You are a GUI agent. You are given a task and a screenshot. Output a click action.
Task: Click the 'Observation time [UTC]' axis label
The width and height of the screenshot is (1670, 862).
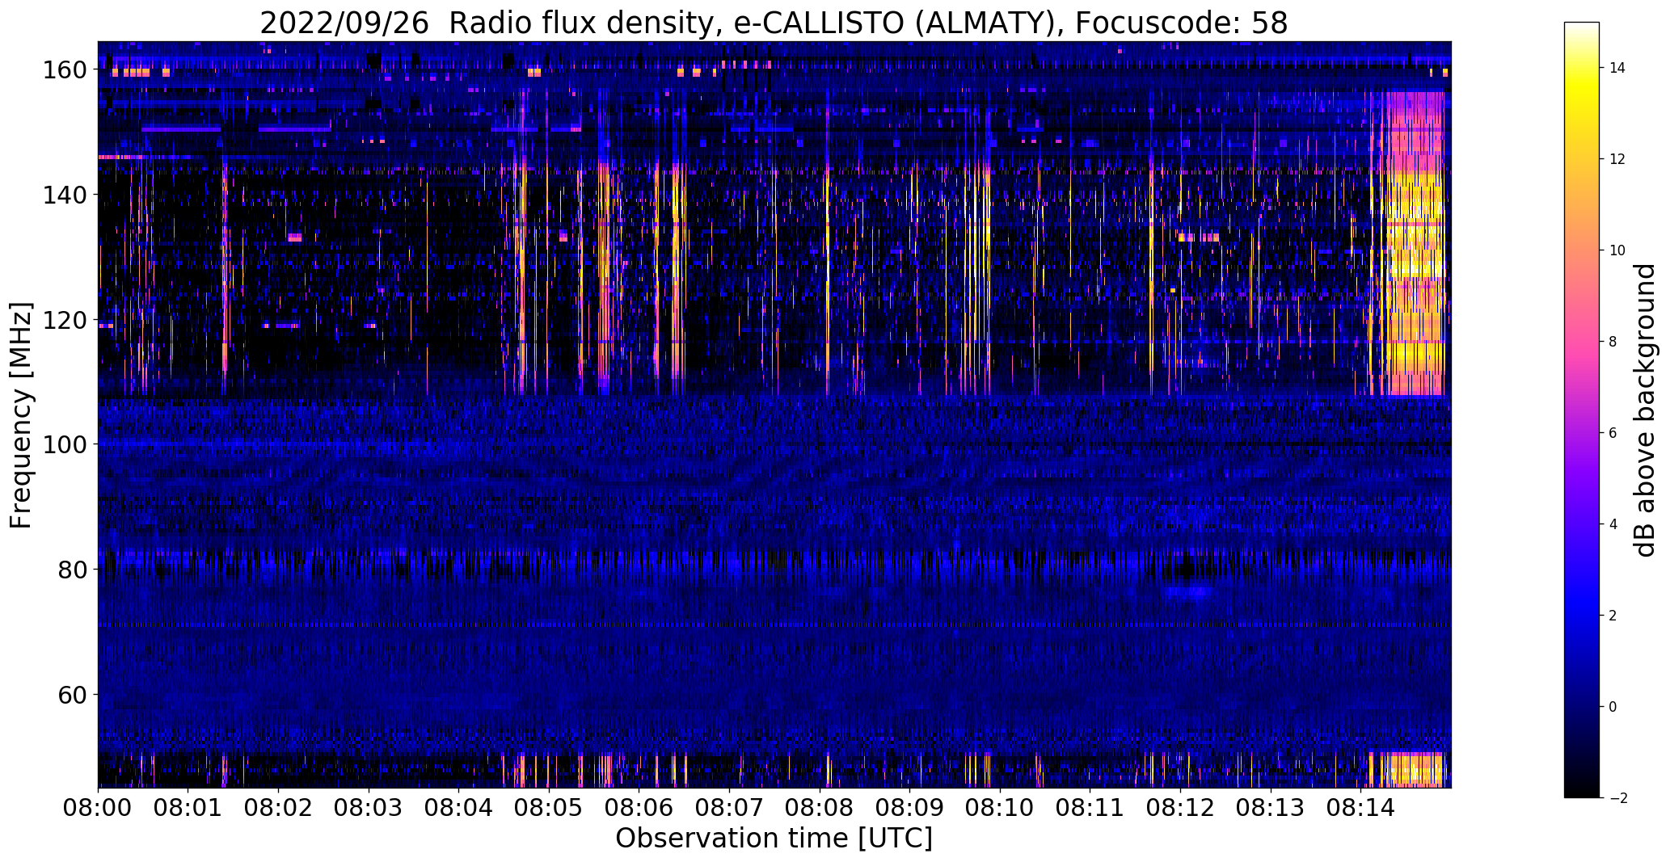pyautogui.click(x=774, y=839)
